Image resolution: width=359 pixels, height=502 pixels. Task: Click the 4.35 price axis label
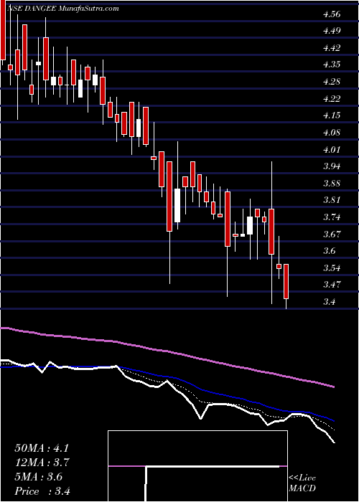[x=332, y=65]
